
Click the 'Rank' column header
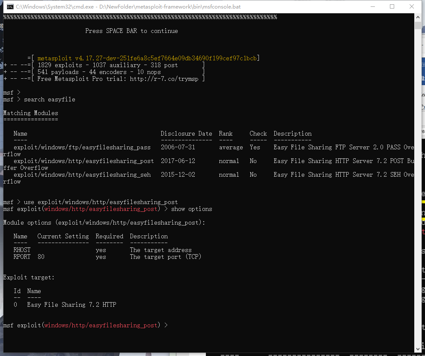click(x=226, y=133)
